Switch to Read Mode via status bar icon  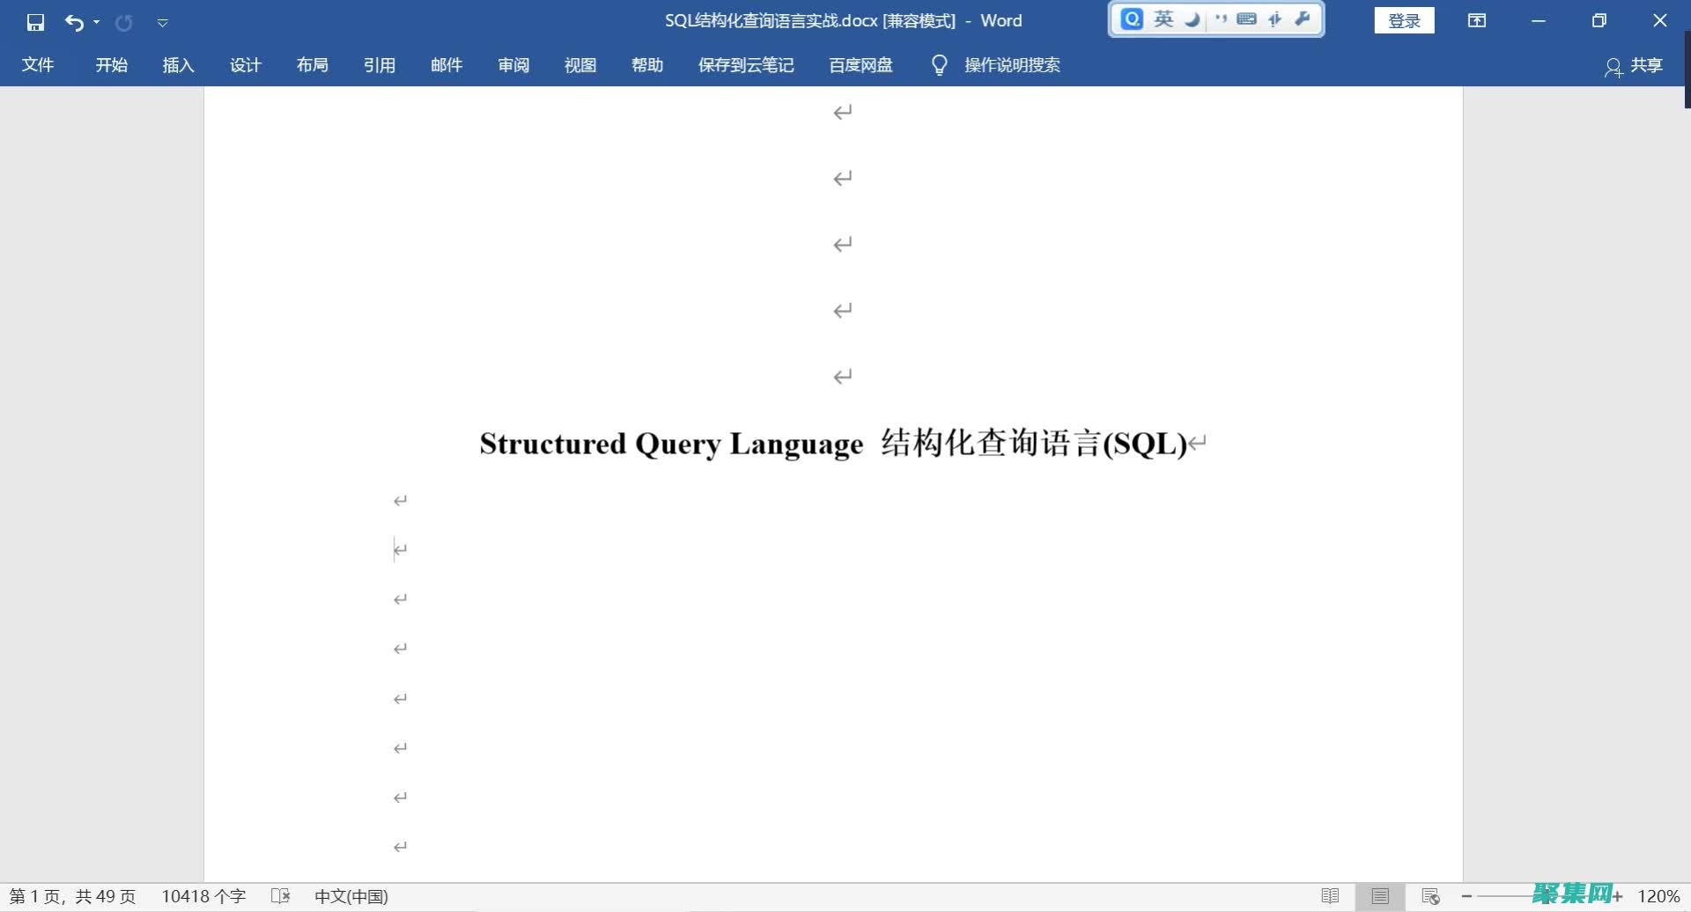click(1330, 895)
